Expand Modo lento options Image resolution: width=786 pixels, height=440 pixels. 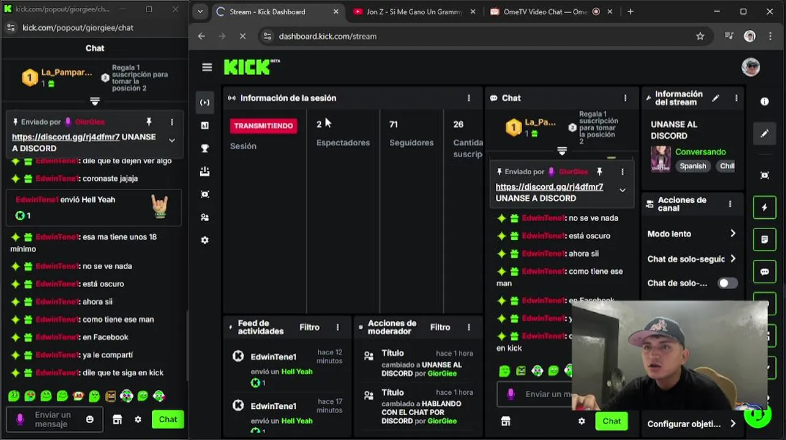pos(733,233)
